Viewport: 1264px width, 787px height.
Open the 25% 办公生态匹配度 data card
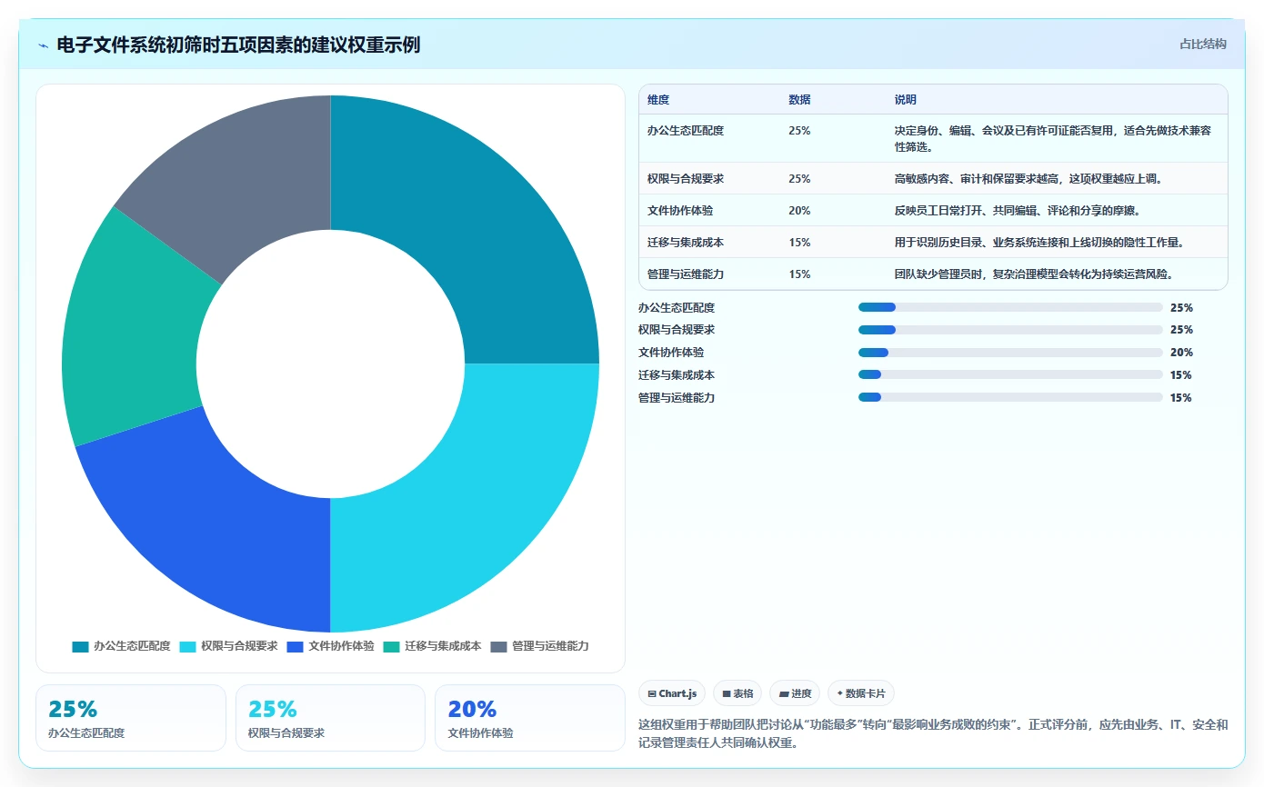[x=131, y=718]
